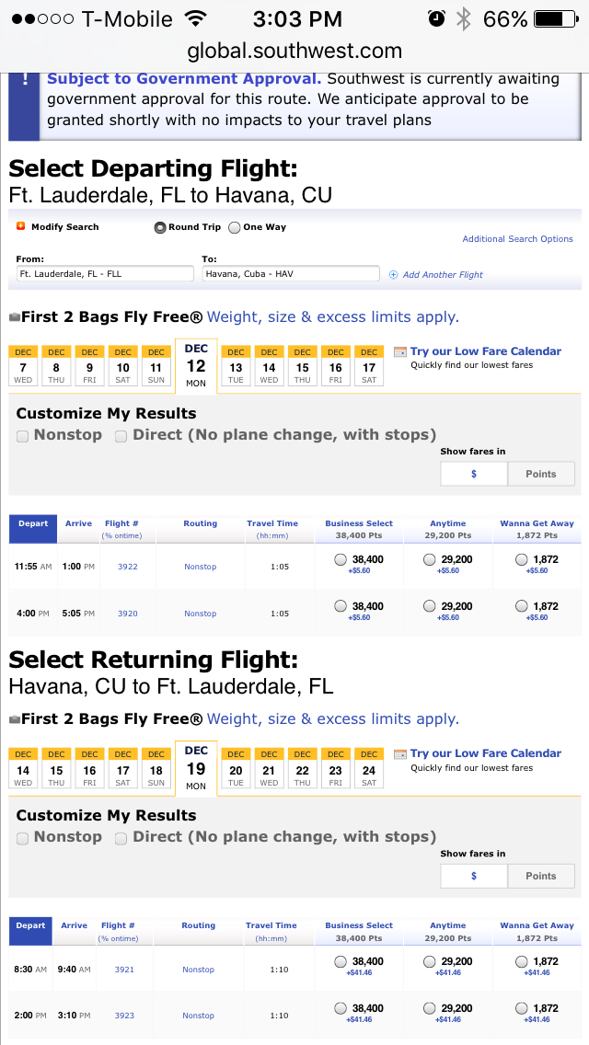This screenshot has height=1045, width=589.
Task: Select the One Way radio button
Action: pos(234,227)
